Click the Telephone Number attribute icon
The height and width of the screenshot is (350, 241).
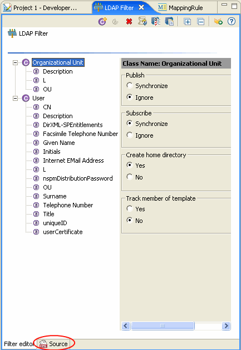click(x=36, y=205)
